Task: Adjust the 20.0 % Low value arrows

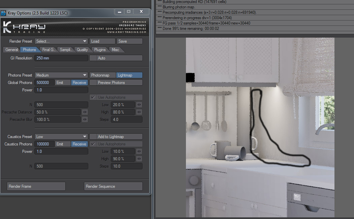Action: 139,105
